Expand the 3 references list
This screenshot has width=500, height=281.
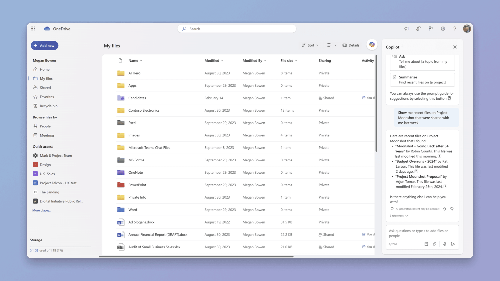coord(399,216)
